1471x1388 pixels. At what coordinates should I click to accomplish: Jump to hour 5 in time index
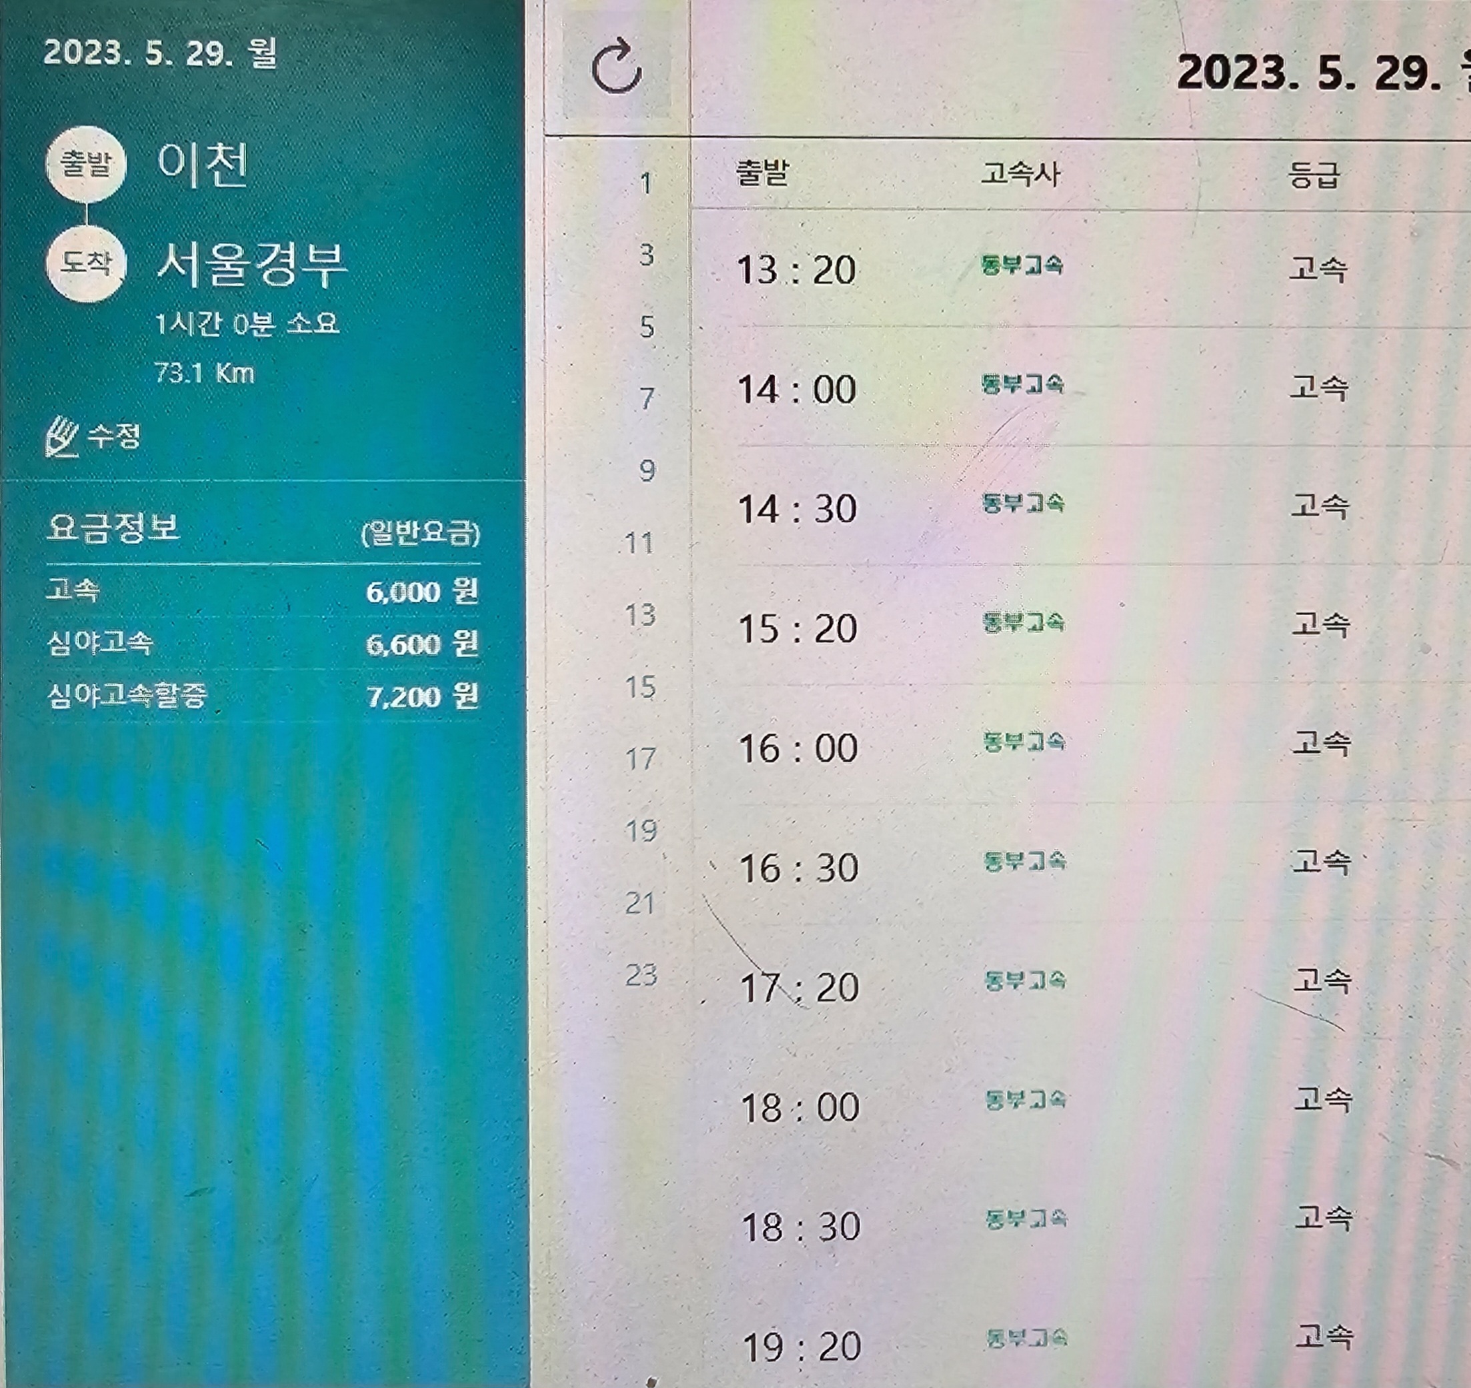pyautogui.click(x=647, y=326)
